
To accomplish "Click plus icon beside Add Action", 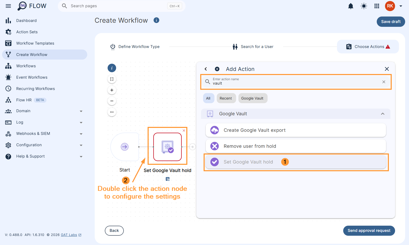I will (217, 69).
